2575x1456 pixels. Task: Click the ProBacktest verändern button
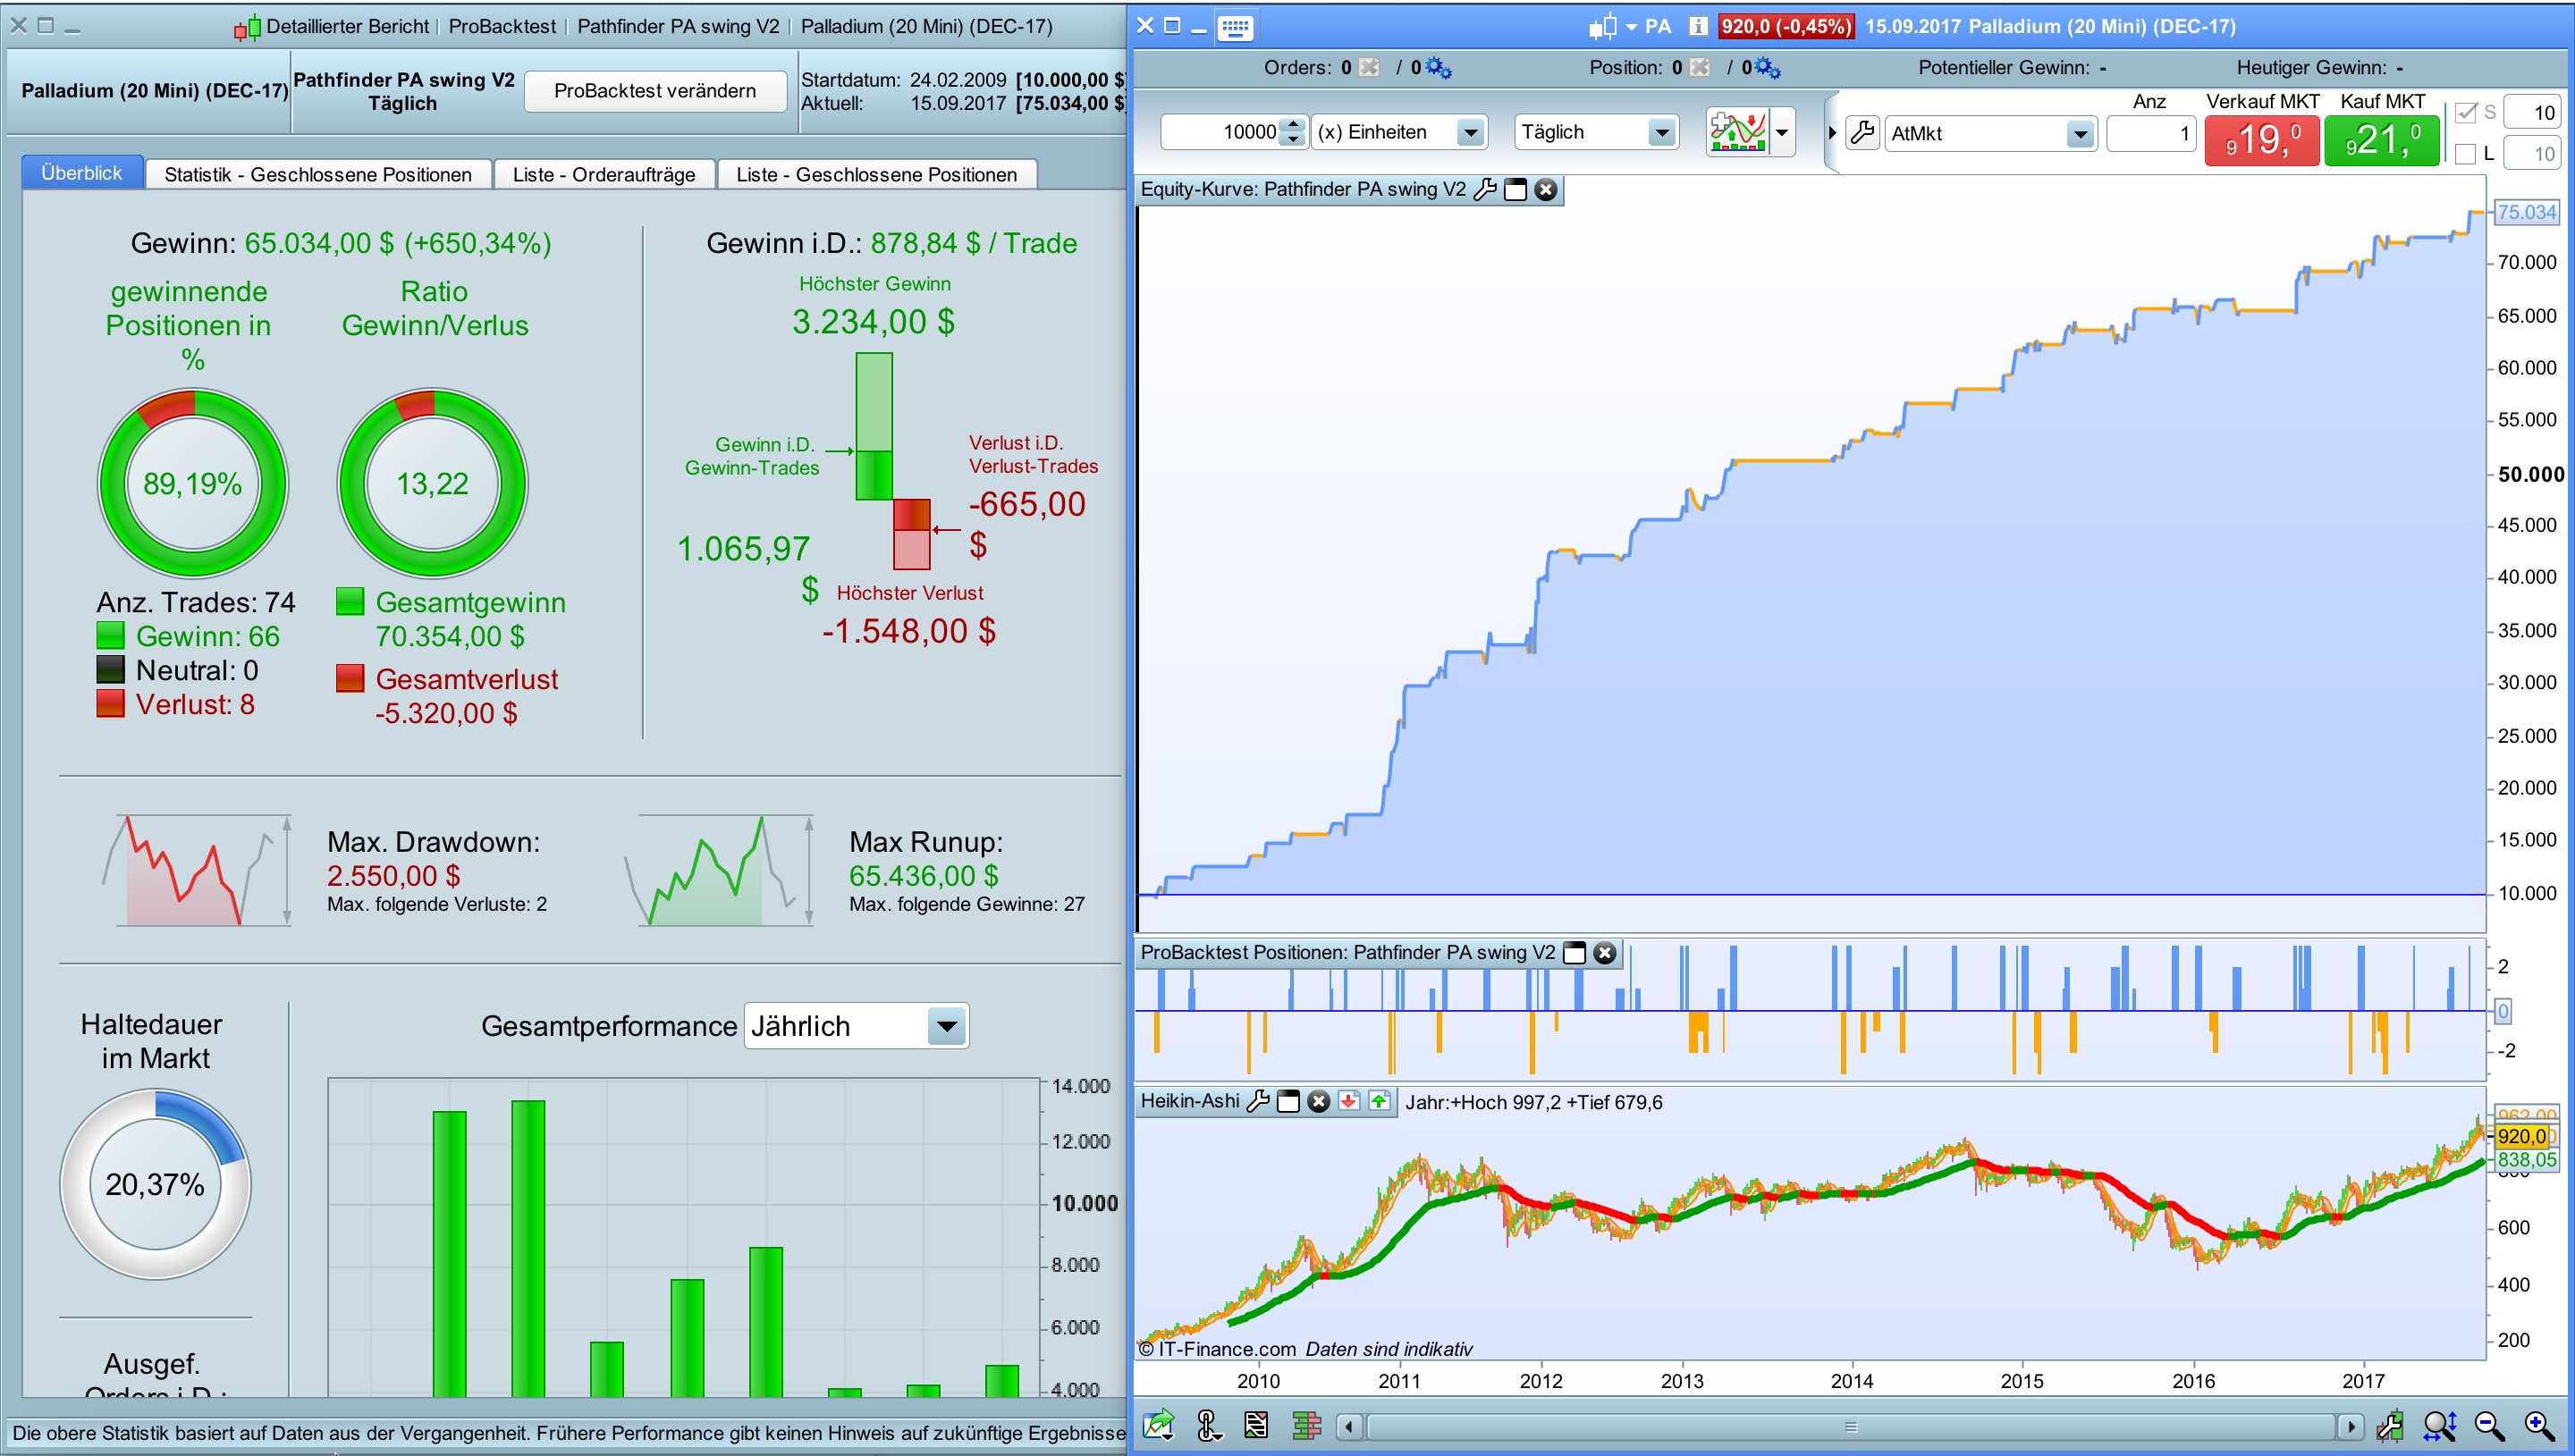click(x=655, y=91)
